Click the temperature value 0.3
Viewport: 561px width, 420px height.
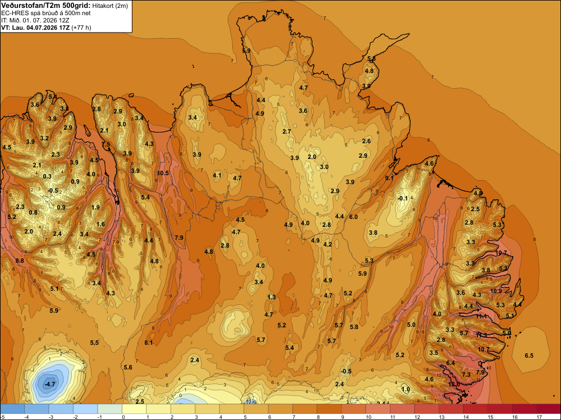click(x=47, y=176)
